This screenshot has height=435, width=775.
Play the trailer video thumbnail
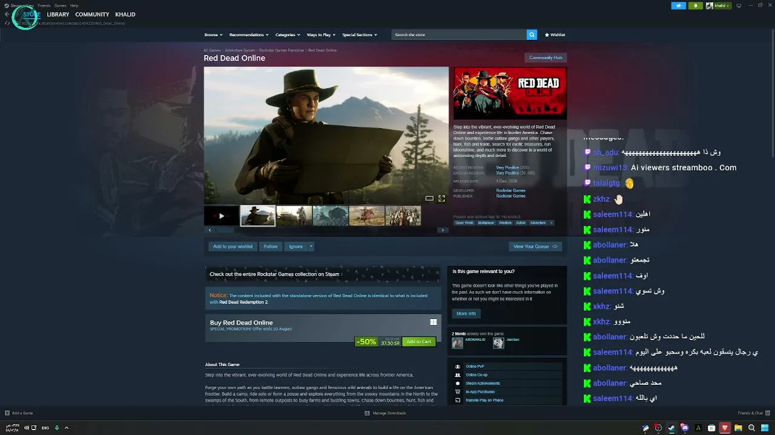(x=222, y=216)
